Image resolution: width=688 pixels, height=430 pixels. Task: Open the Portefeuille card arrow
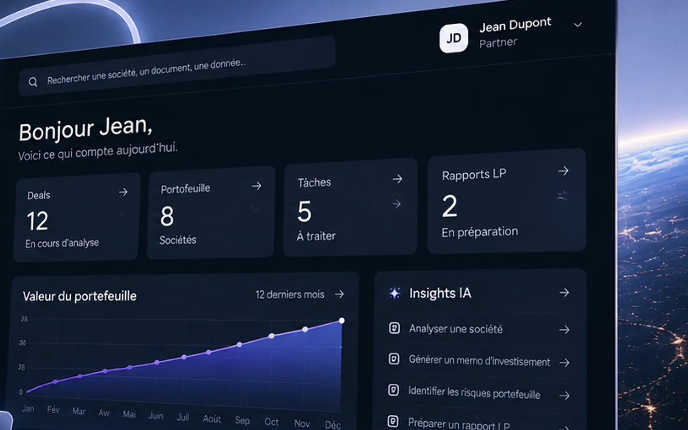click(257, 186)
